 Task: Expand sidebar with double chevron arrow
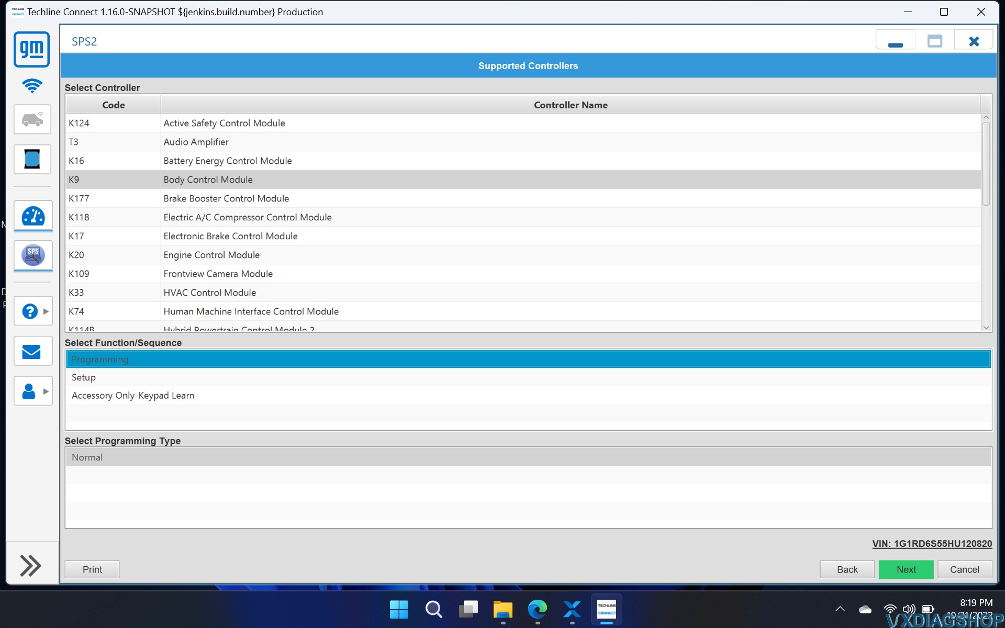(x=30, y=566)
